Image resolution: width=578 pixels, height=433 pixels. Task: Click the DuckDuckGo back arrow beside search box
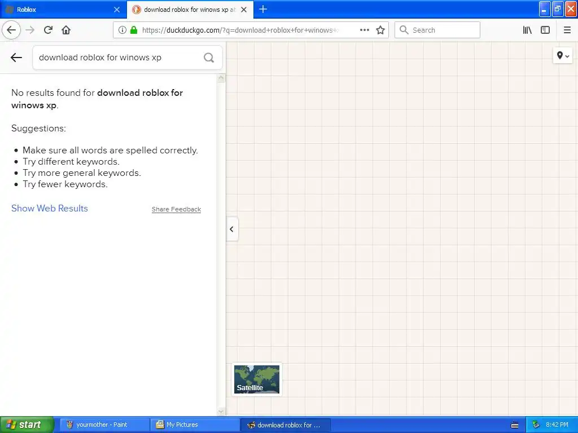[16, 57]
